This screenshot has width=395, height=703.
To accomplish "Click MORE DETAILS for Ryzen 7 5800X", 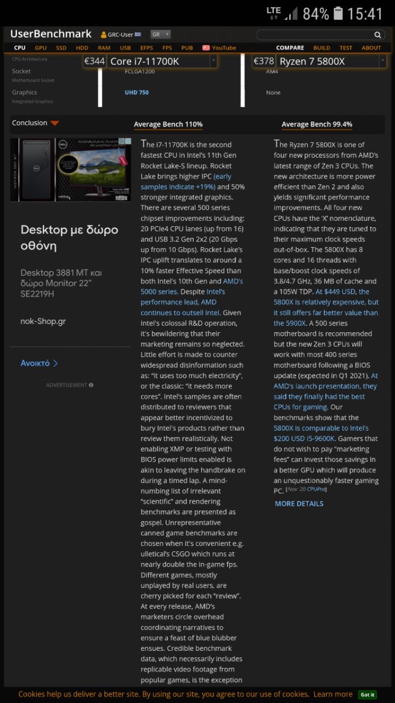I will point(299,504).
